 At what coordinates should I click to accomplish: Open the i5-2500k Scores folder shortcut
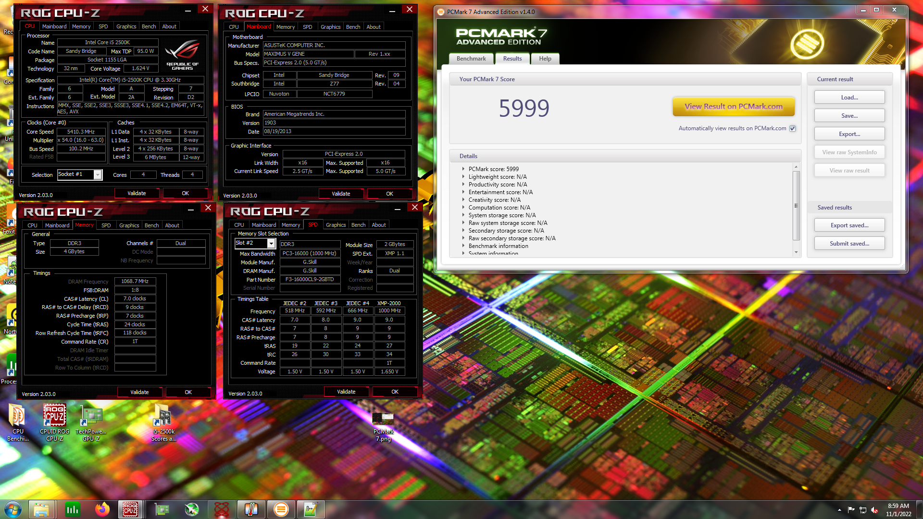coord(163,422)
